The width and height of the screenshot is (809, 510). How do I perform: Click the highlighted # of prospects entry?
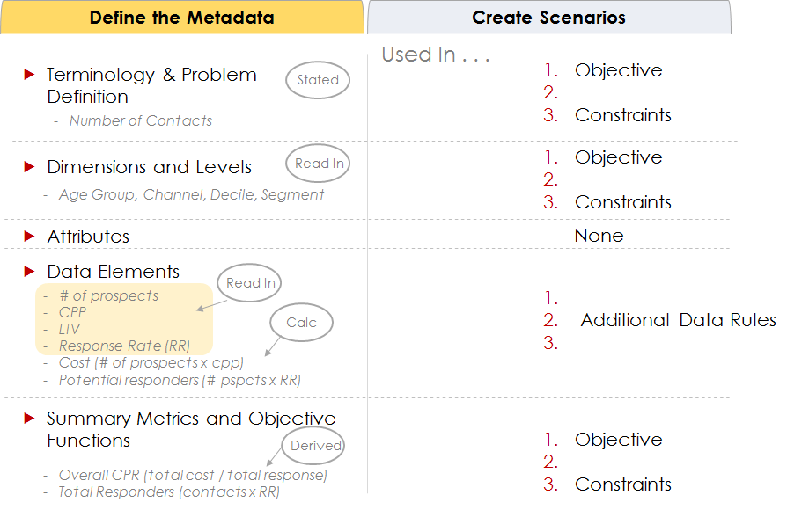point(109,295)
